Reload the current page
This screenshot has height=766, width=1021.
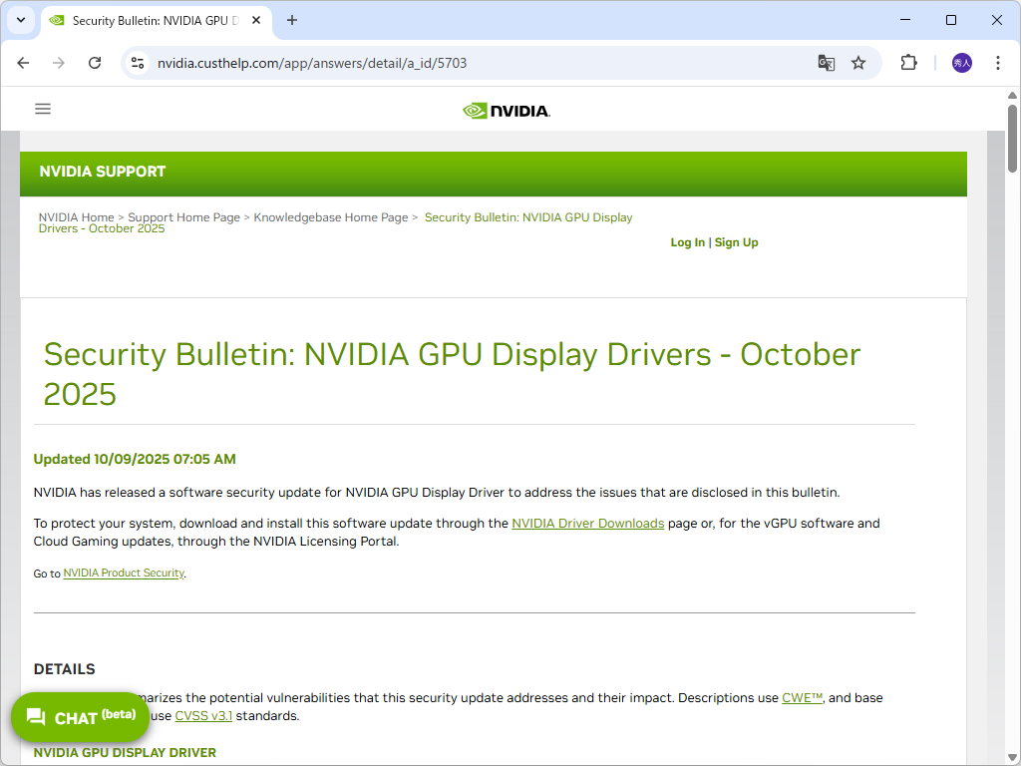click(95, 63)
